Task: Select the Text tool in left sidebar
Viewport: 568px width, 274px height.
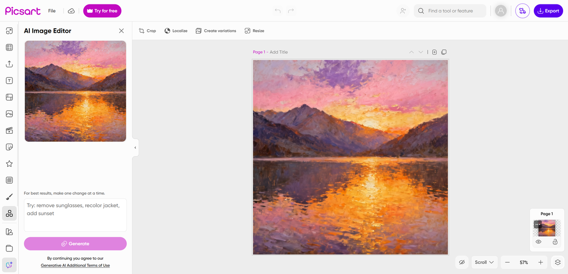Action: point(9,81)
